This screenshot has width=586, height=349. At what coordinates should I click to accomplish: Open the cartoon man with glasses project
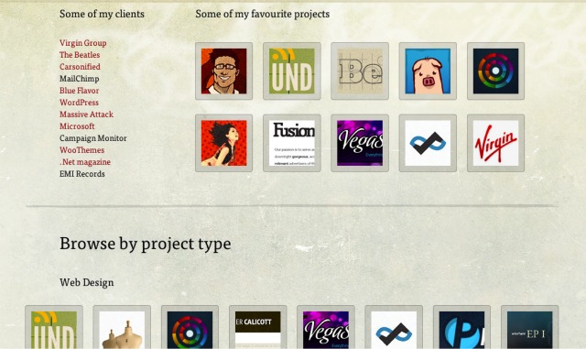coord(223,71)
